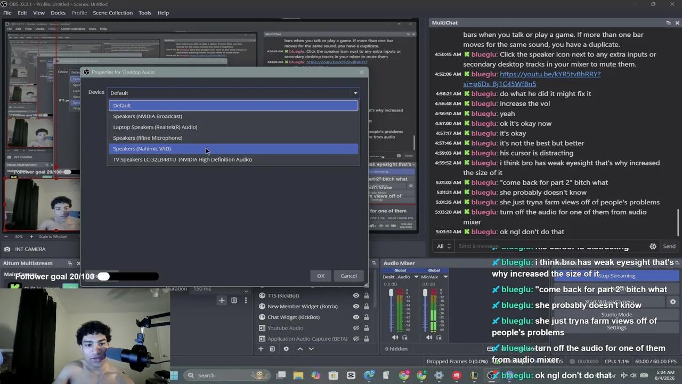The height and width of the screenshot is (384, 682).
Task: Open the Scene Collection menu
Action: (x=112, y=13)
